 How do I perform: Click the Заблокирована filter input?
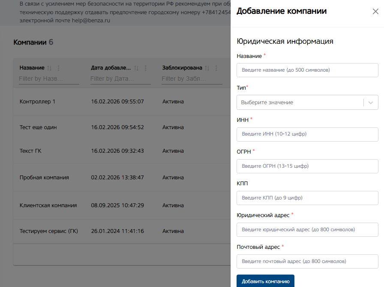point(192,79)
